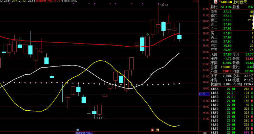The image size is (254, 134).
Task: Click the 买一 27.03 bid row
Action: pos(232,33)
